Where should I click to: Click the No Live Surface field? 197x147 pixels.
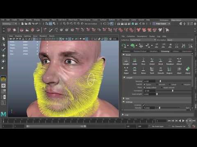(91, 24)
